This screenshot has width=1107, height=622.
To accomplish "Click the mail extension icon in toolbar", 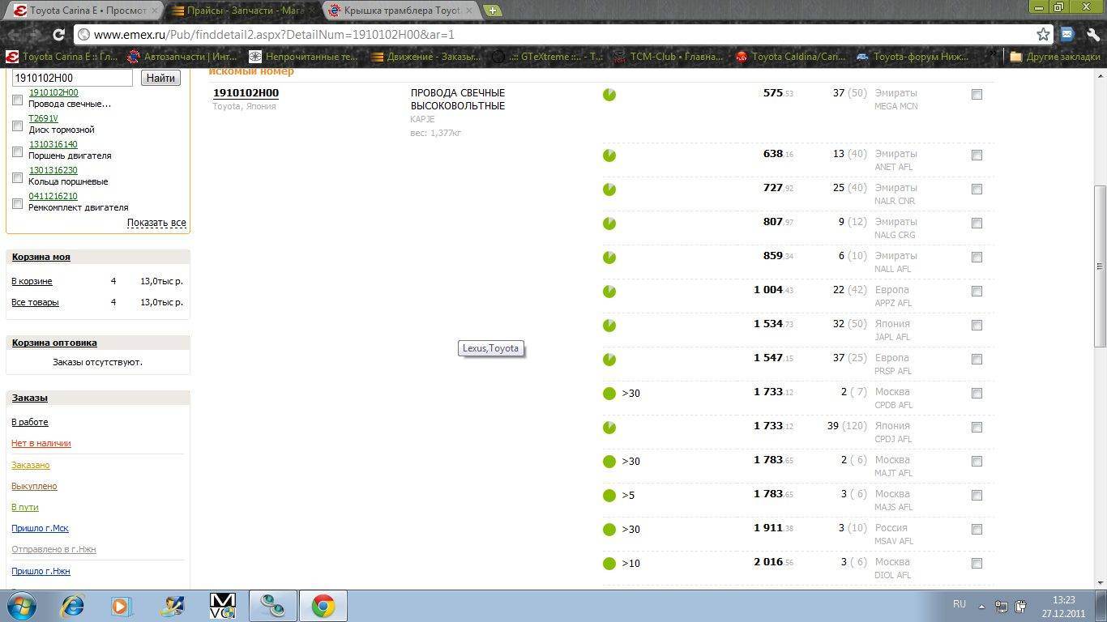I will 1067,35.
